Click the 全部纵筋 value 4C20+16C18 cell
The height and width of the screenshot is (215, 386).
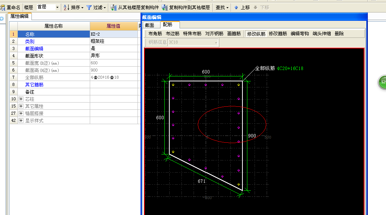pos(114,78)
